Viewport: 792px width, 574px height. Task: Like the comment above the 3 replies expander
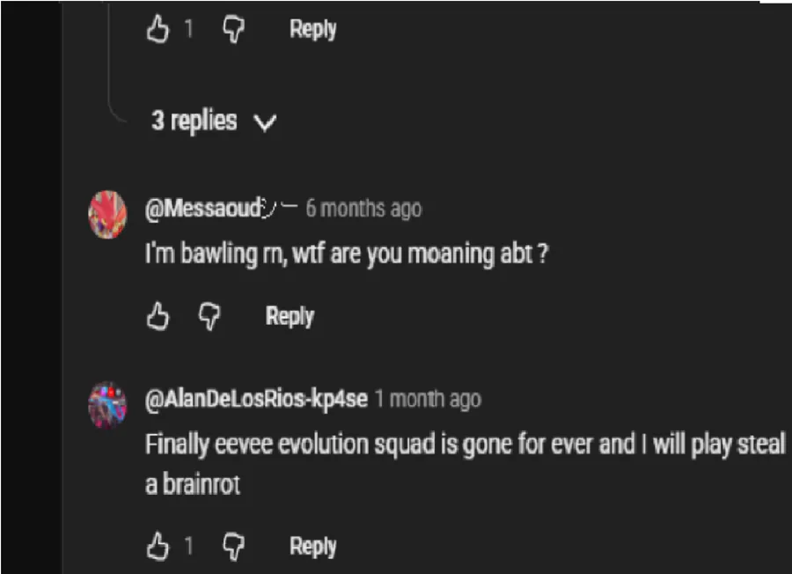click(x=158, y=30)
